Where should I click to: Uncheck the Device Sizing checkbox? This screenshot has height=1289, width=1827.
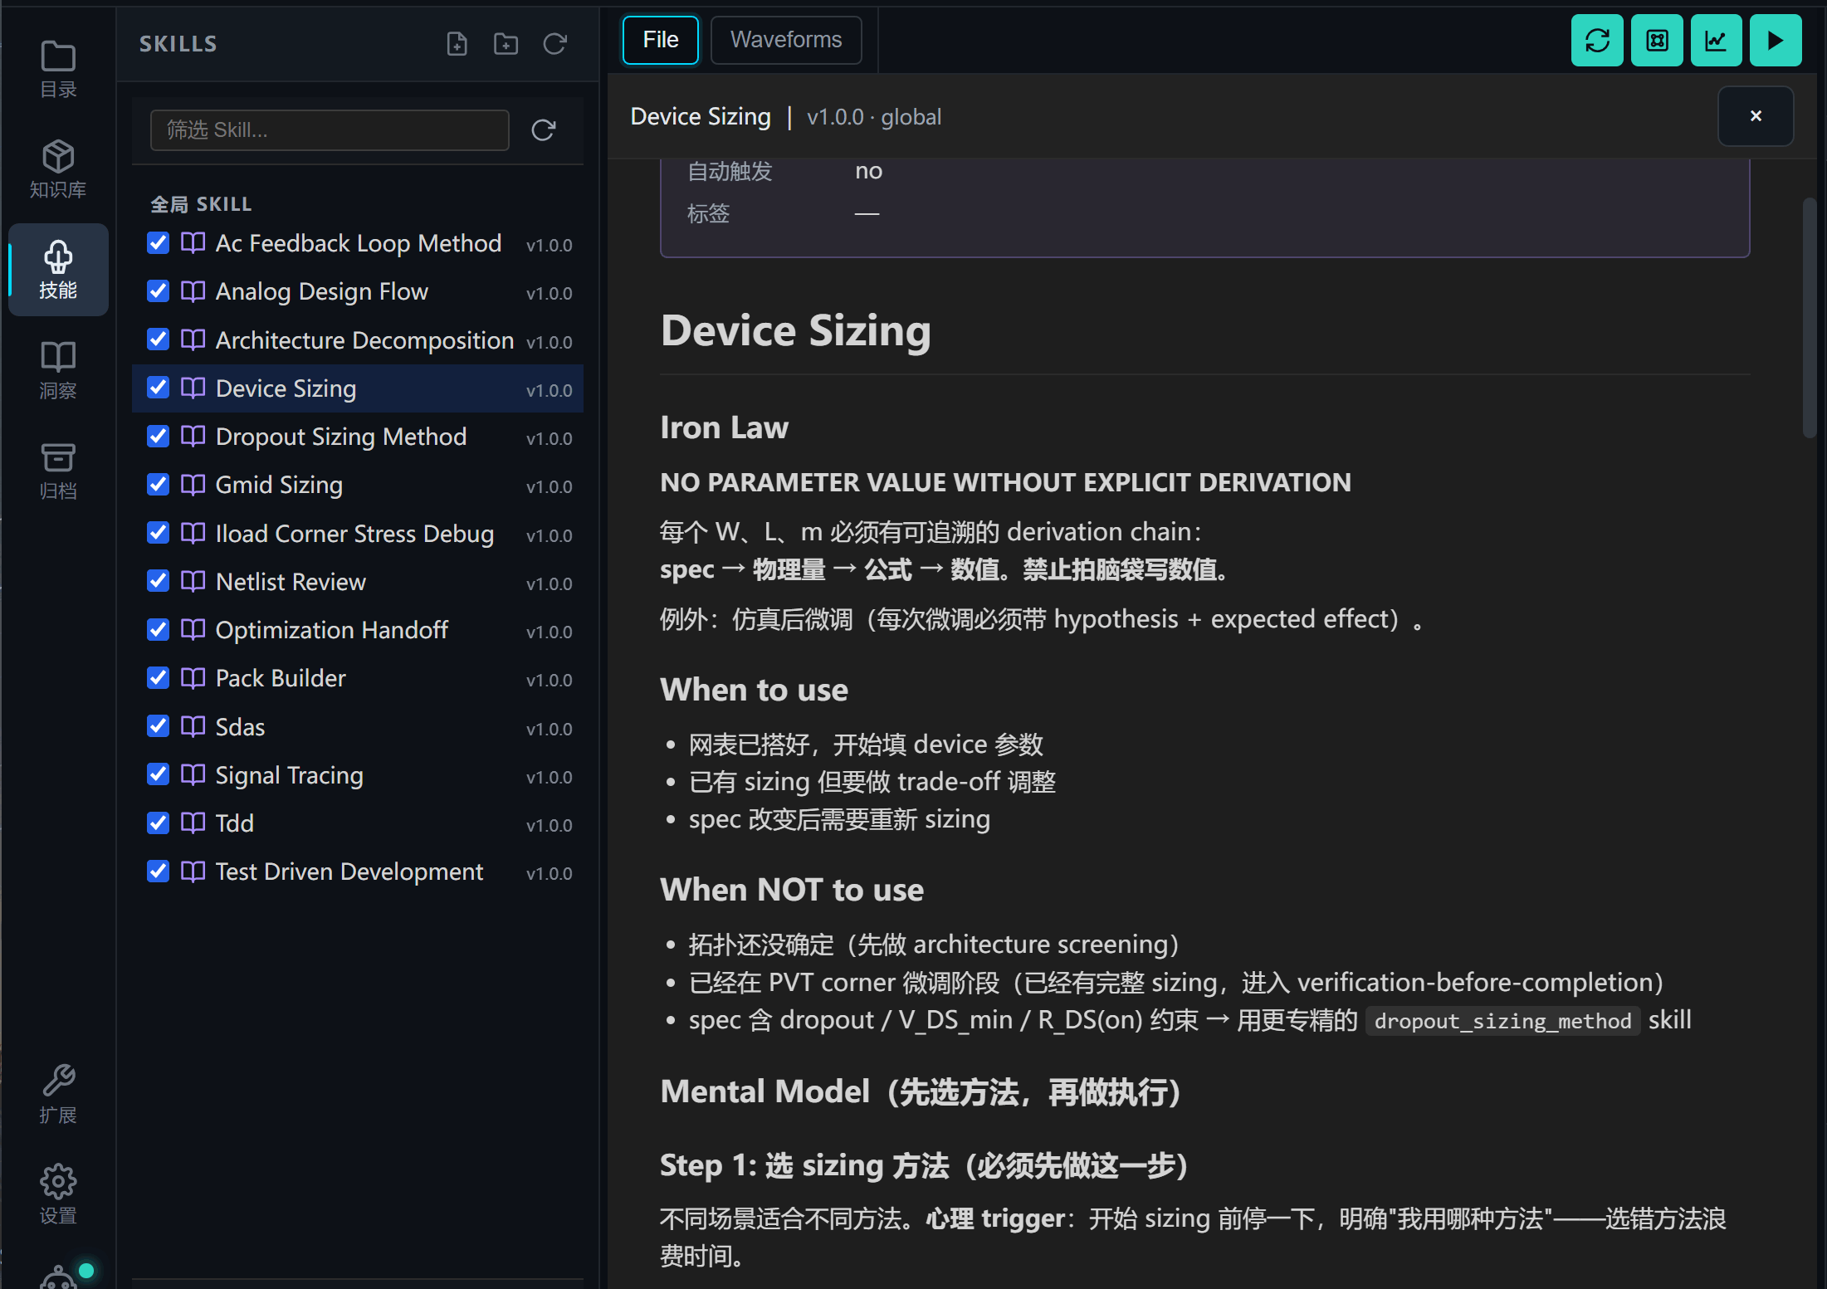coord(158,388)
